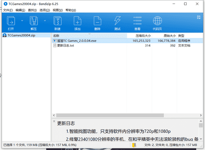Select TCGames20004.zip in the folder tree
Image resolution: width=205 pixels, height=150 pixels.
pyautogui.click(x=21, y=35)
